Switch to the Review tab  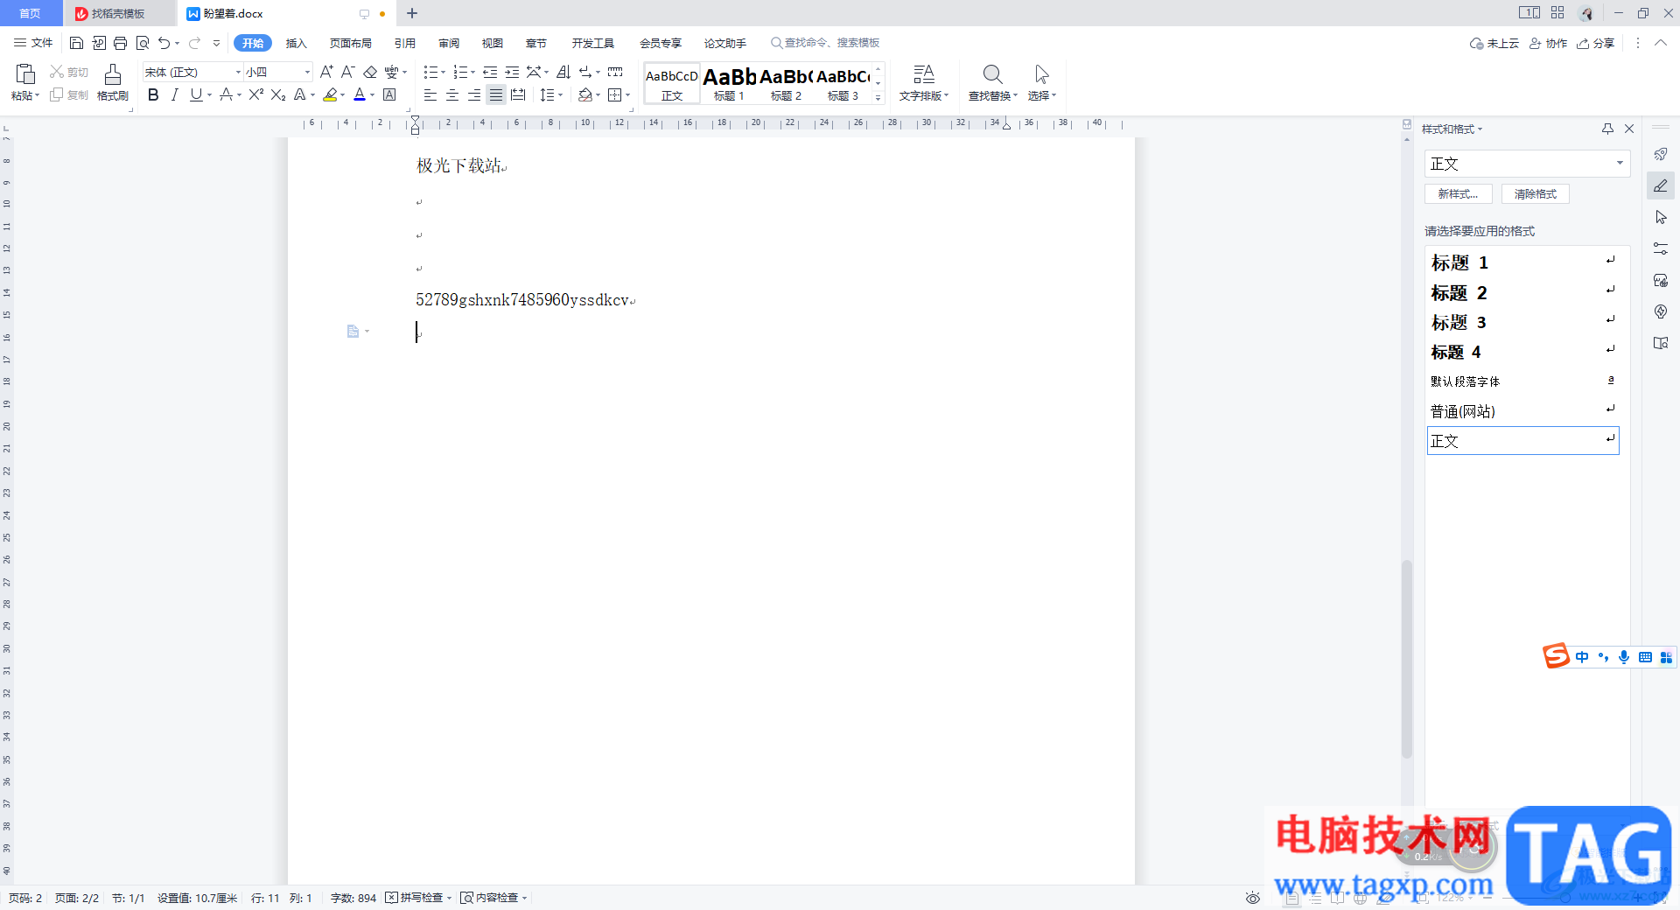[x=449, y=43]
